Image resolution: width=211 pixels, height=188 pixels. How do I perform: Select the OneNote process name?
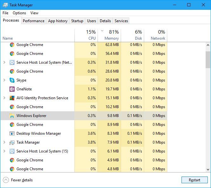[24, 89]
